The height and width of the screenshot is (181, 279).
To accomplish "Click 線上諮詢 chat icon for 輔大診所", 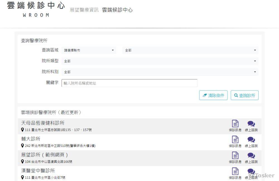I will tap(251, 140).
